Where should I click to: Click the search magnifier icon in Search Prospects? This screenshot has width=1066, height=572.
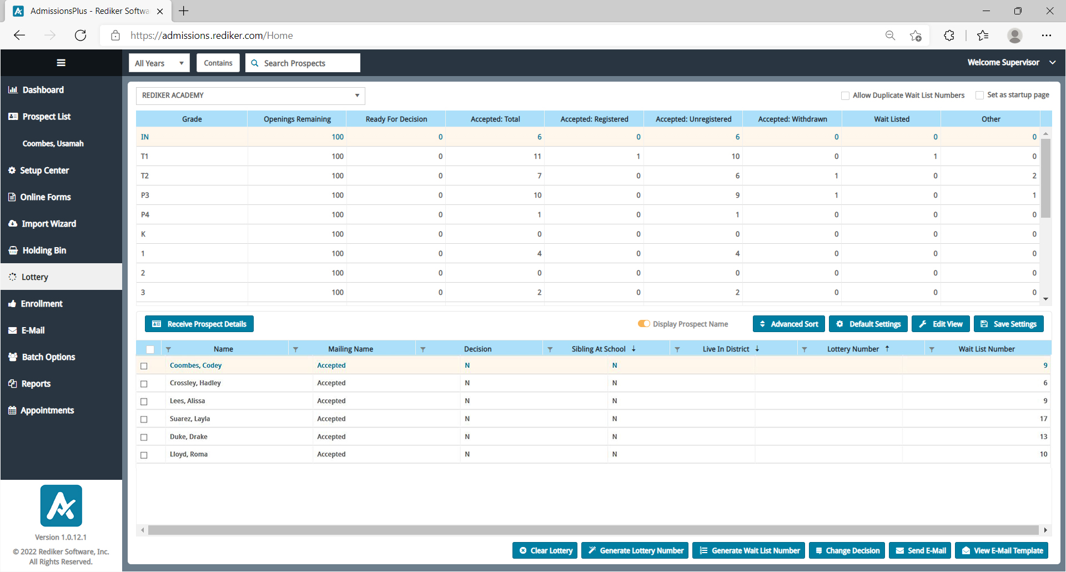pyautogui.click(x=255, y=63)
